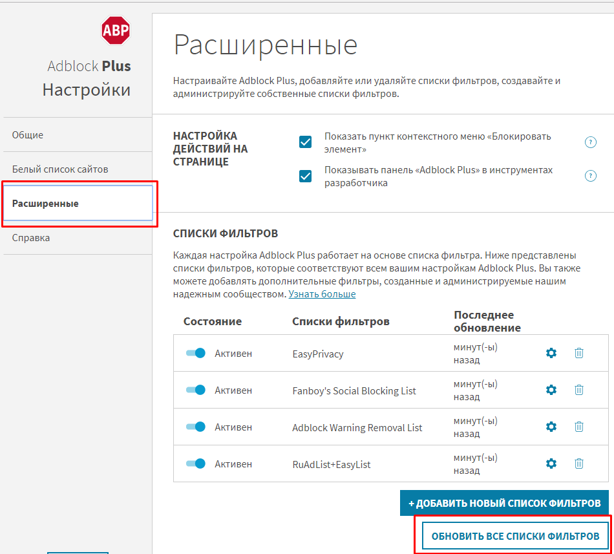
Task: Click the «Состояние» column header
Action: pyautogui.click(x=213, y=321)
